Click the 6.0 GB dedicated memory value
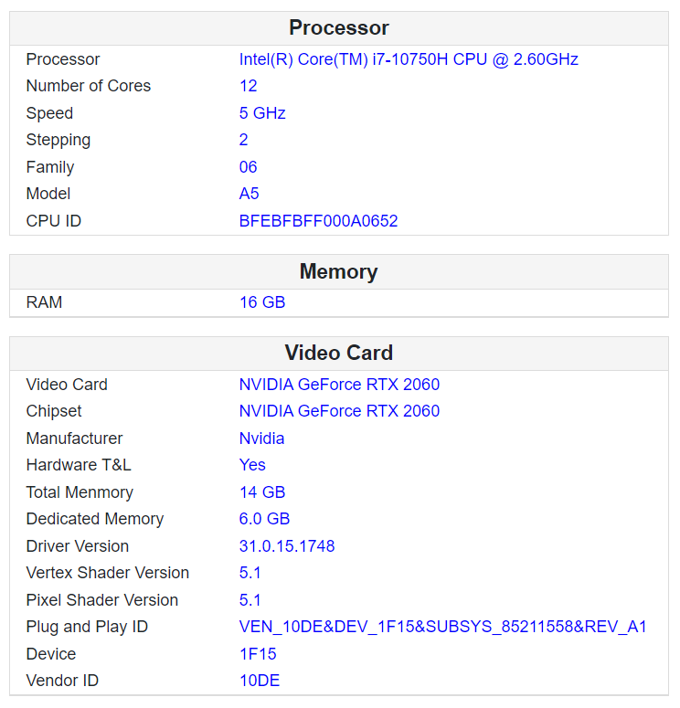 point(264,519)
